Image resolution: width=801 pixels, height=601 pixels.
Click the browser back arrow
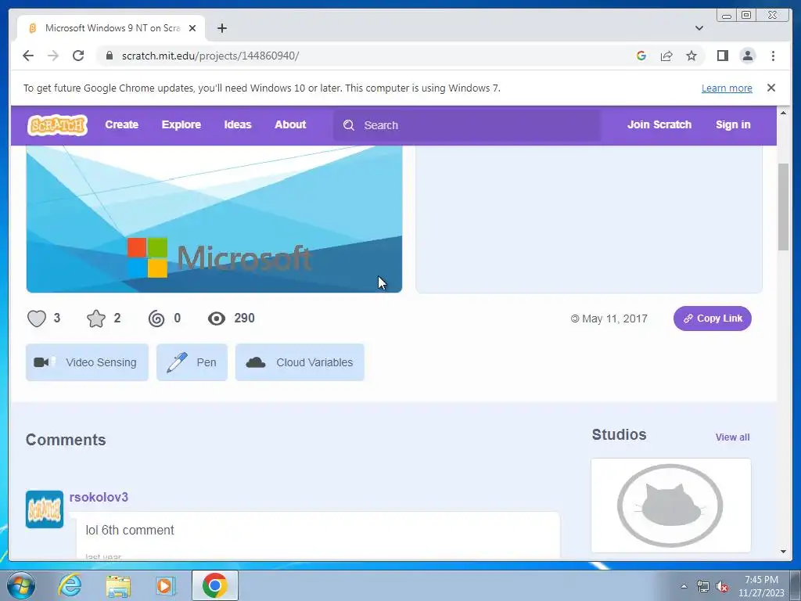click(x=28, y=56)
